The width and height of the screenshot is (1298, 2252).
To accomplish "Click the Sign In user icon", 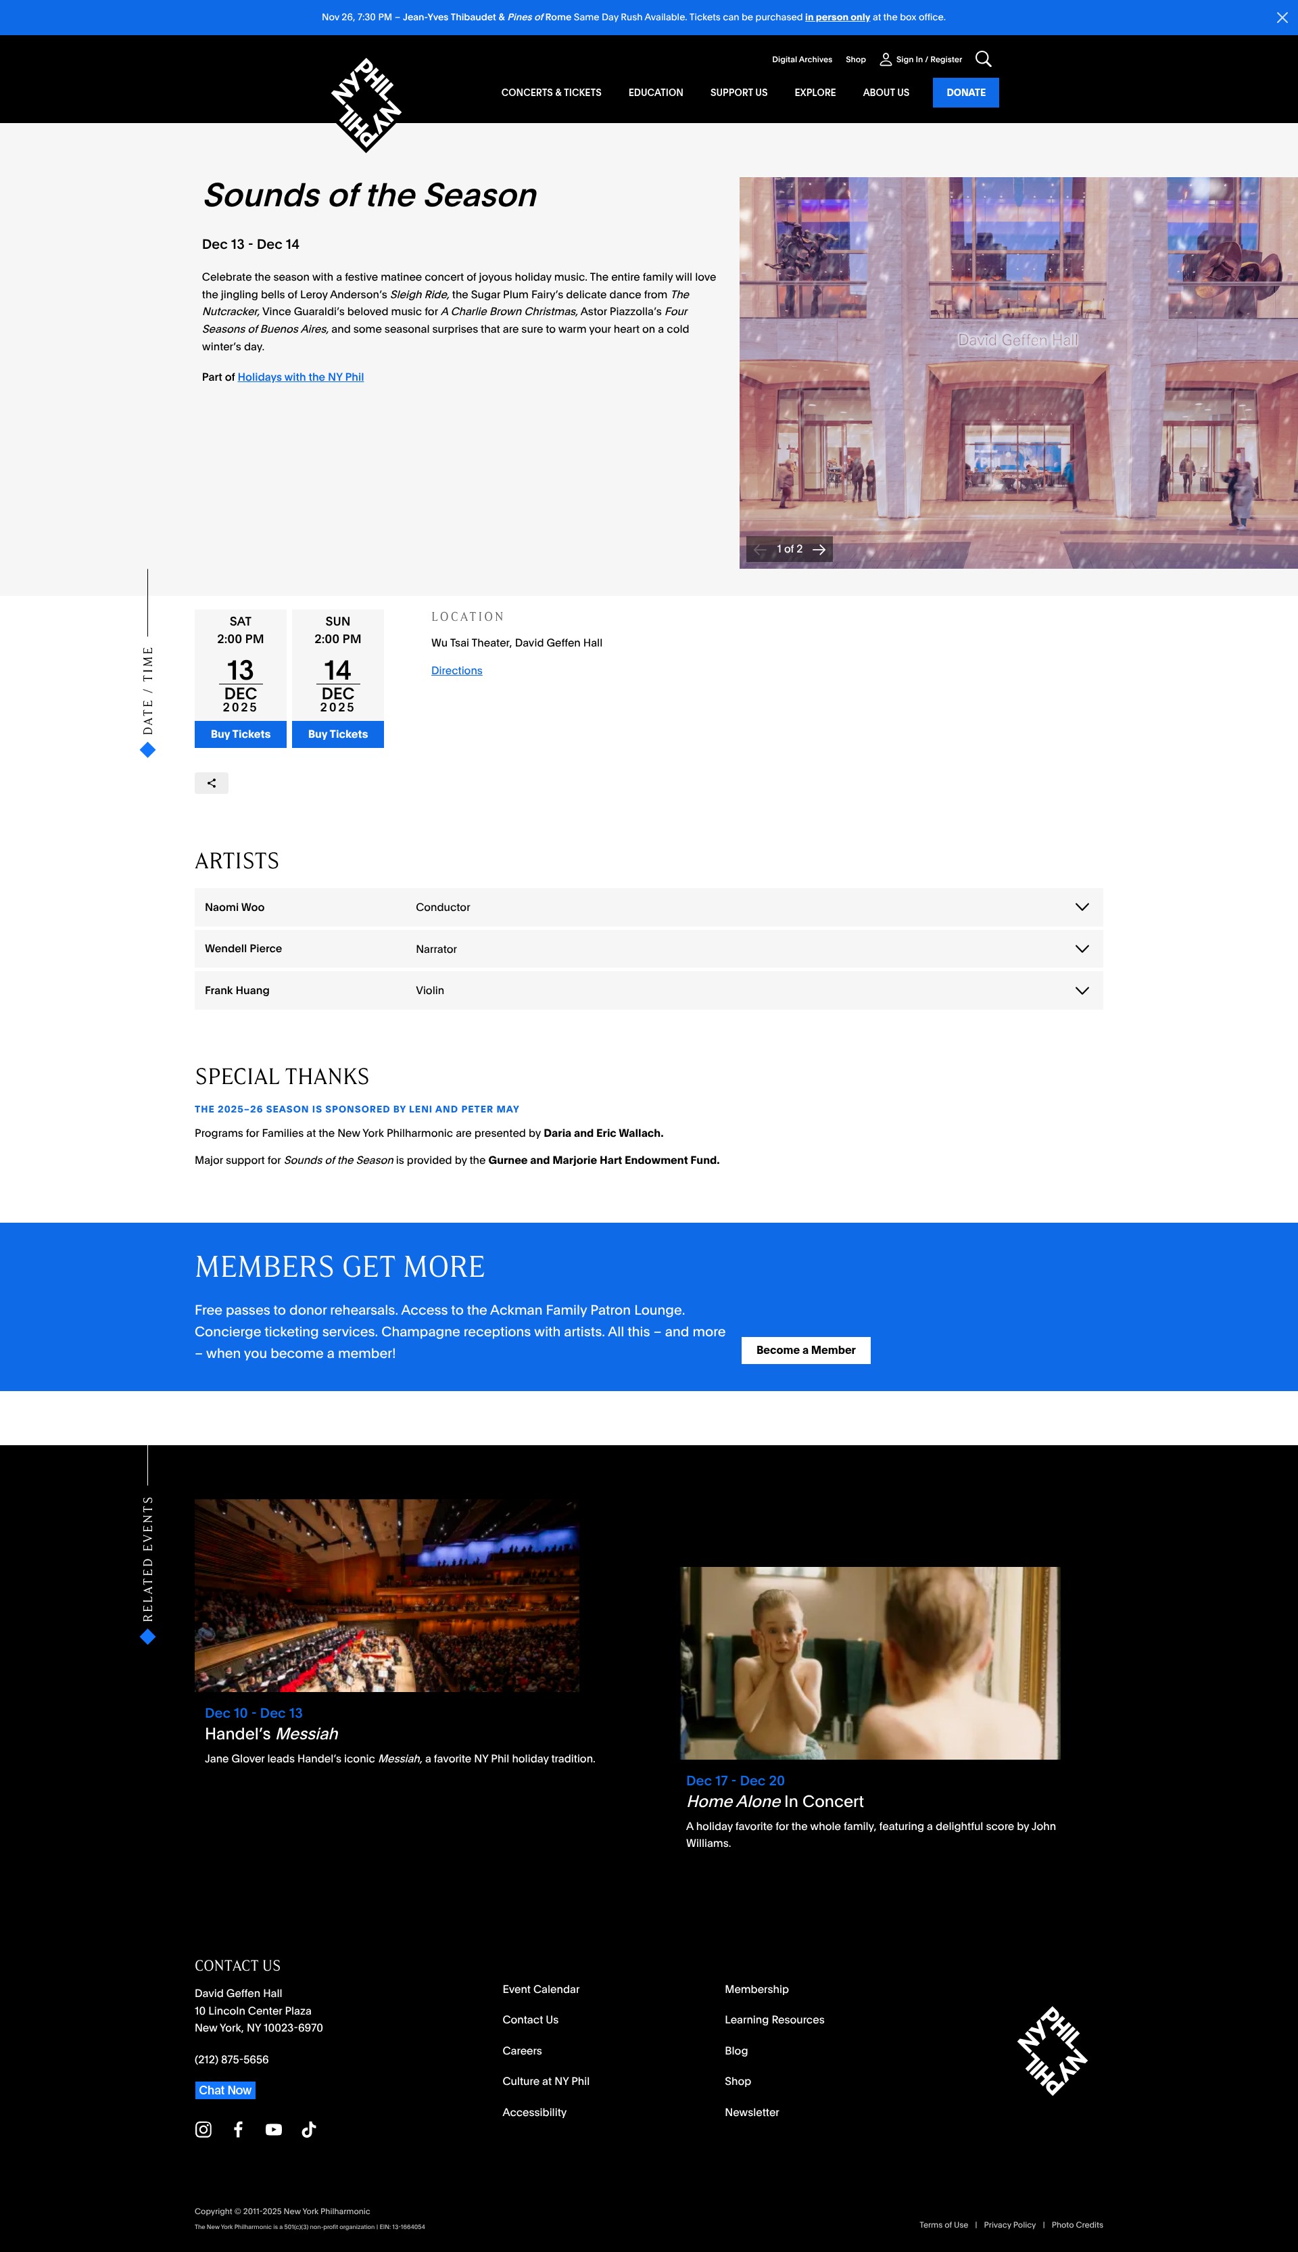I will (885, 60).
